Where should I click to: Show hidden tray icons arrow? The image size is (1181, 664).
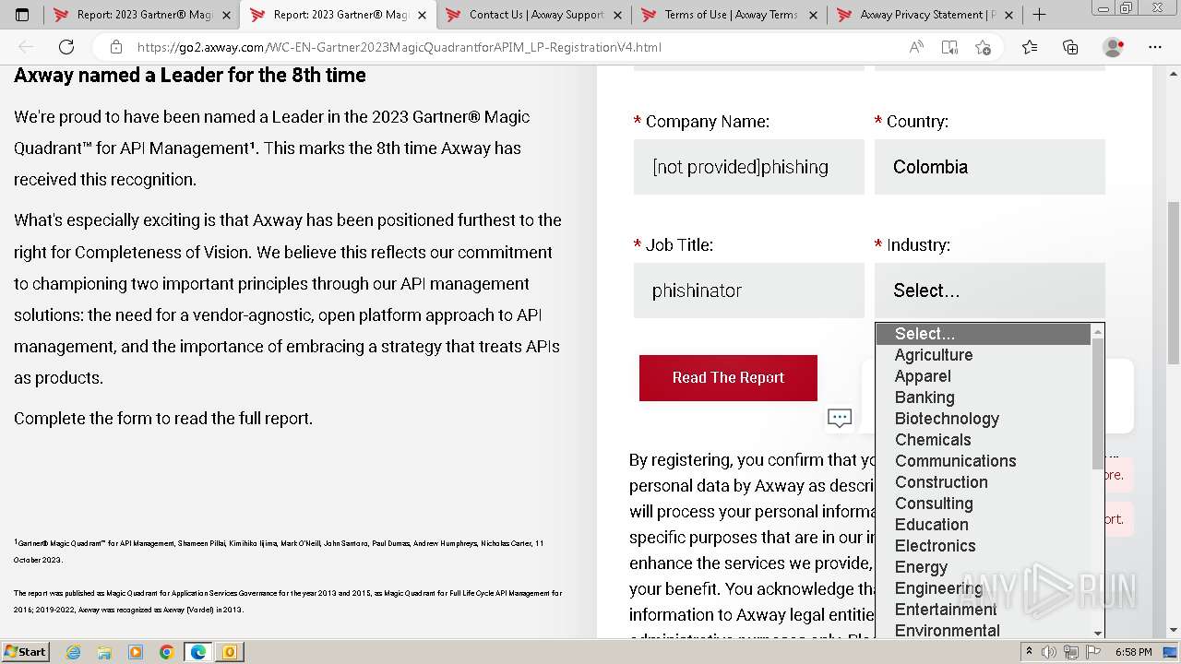coord(1030,652)
